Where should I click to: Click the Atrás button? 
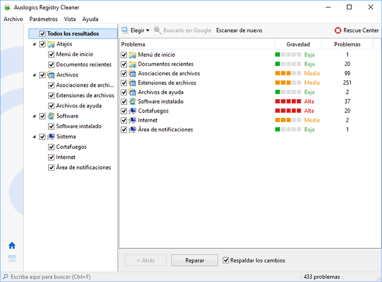coord(146,260)
